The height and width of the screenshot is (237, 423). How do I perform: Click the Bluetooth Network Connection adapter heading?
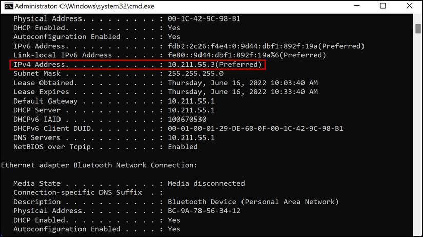99,165
